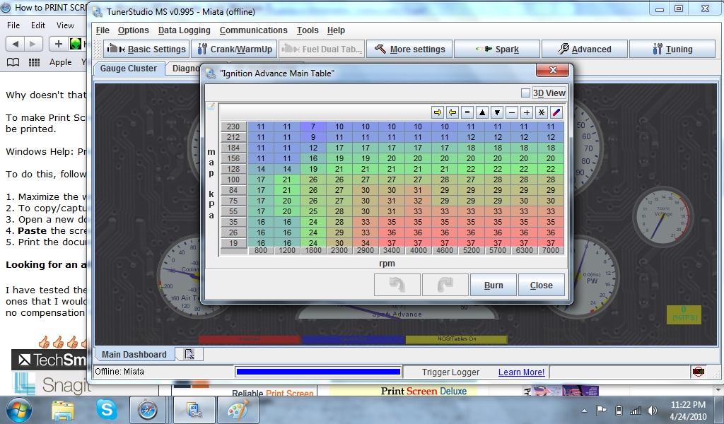Open the Spark toolbar menu

tap(496, 49)
